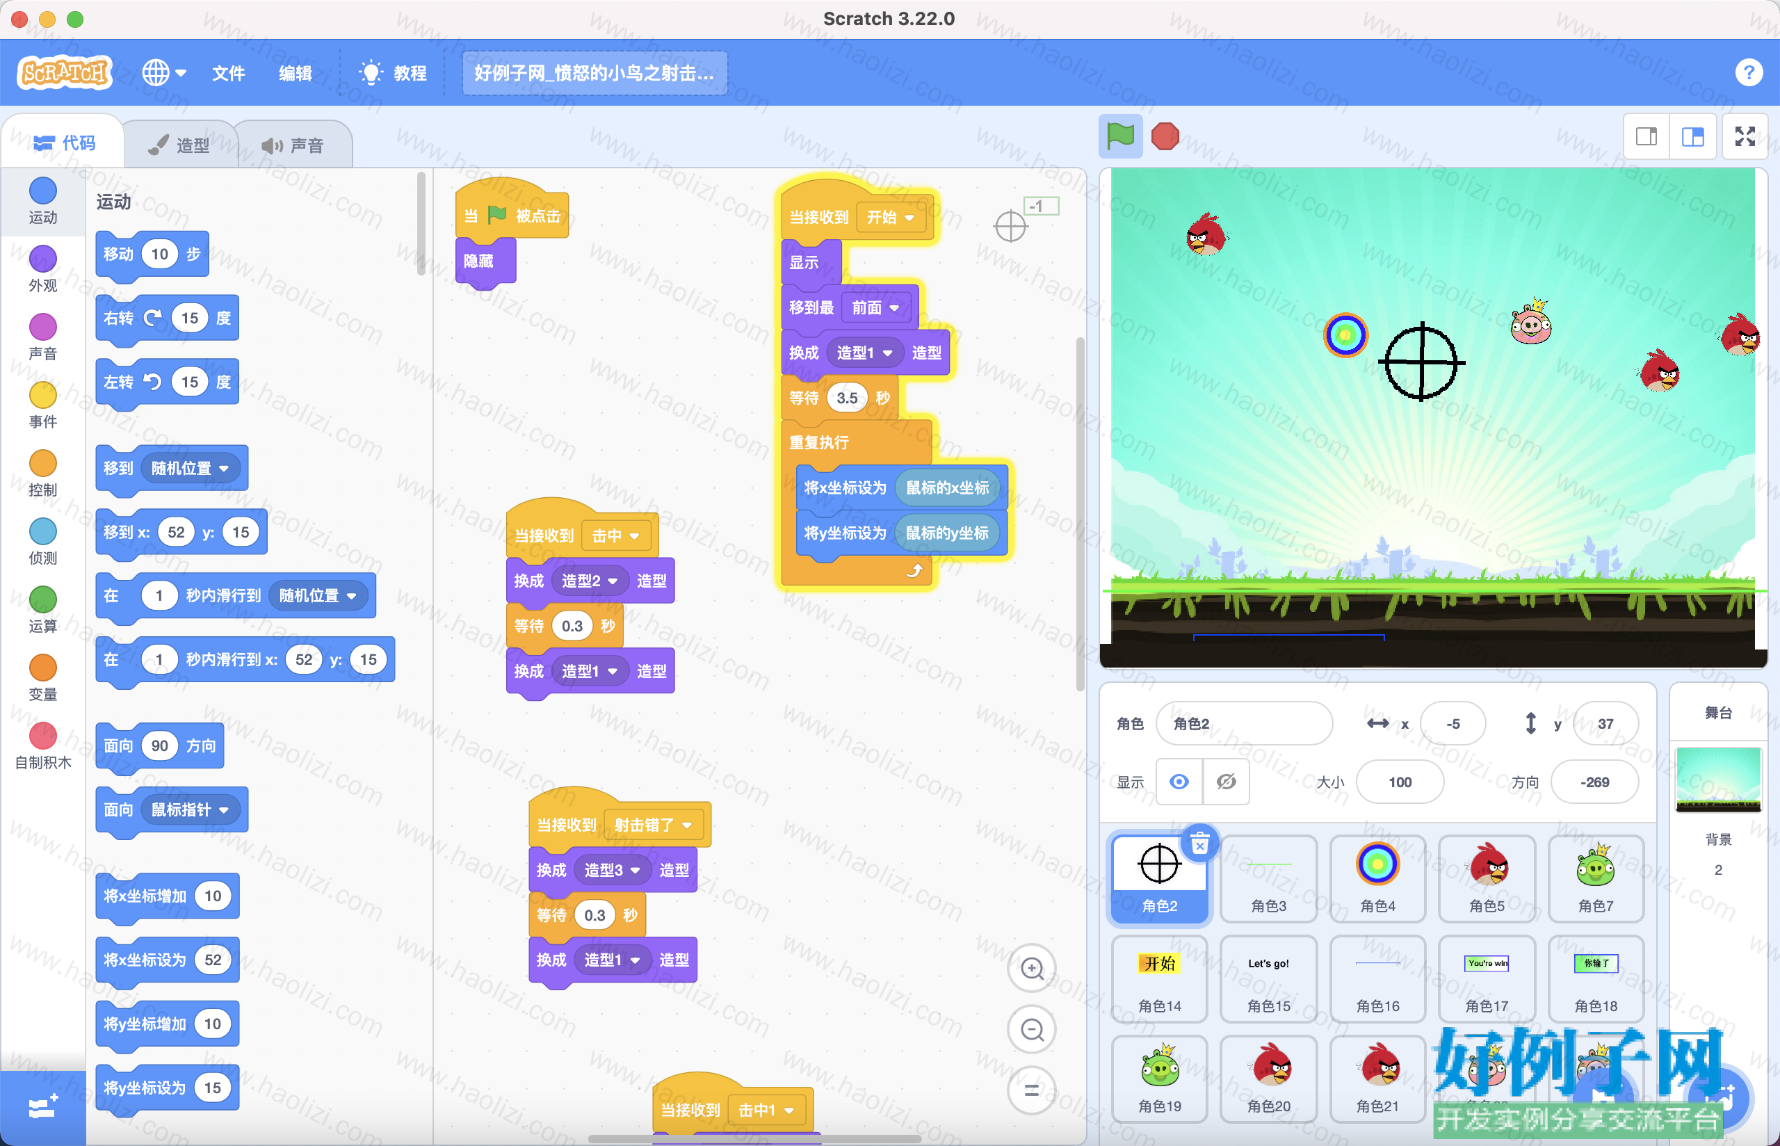Zoom in on the code workspace
This screenshot has width=1780, height=1146.
pos(1032,968)
